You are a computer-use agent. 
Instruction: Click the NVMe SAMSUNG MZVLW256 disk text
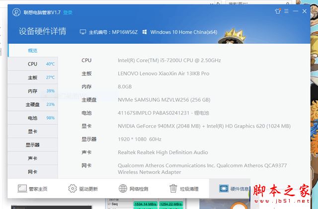click(164, 100)
